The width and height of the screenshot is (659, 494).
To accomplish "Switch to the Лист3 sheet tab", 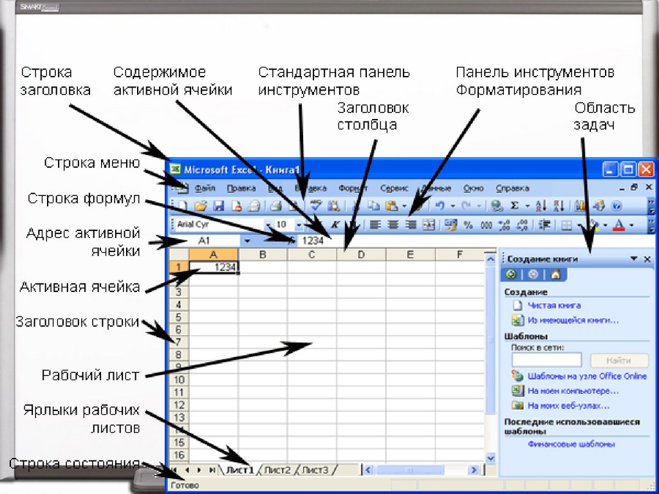I will pos(315,470).
